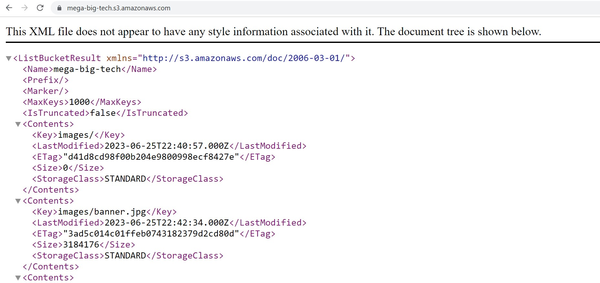Screen dimensions: 600x283
Task: Click the IsTruncated false value
Action: pos(103,113)
